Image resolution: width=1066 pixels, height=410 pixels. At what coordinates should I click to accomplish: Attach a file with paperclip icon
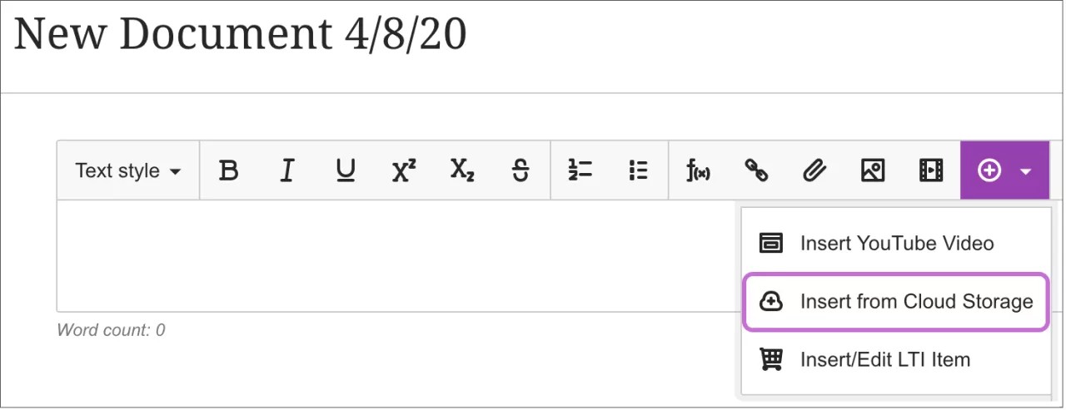pos(814,170)
